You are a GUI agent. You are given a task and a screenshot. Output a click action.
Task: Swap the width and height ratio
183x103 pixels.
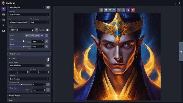46,36
